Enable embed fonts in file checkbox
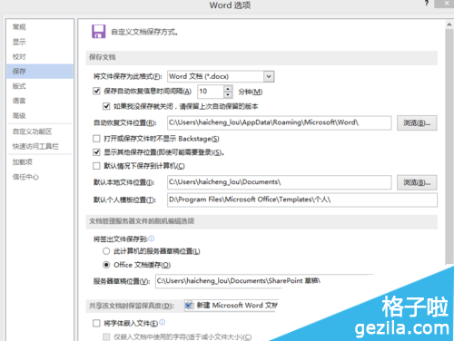454x341 pixels. pyautogui.click(x=96, y=323)
